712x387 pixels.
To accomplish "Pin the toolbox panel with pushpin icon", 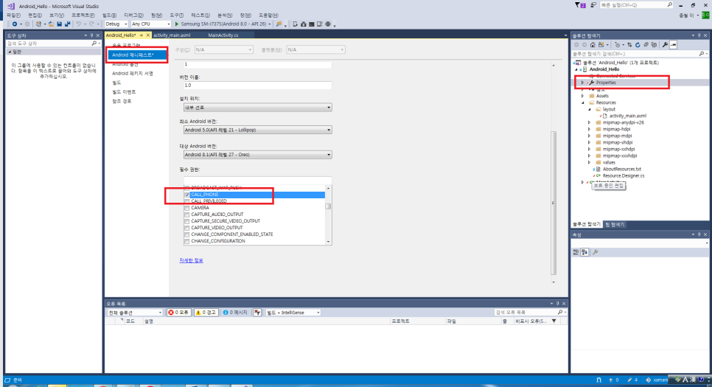I will click(x=91, y=35).
